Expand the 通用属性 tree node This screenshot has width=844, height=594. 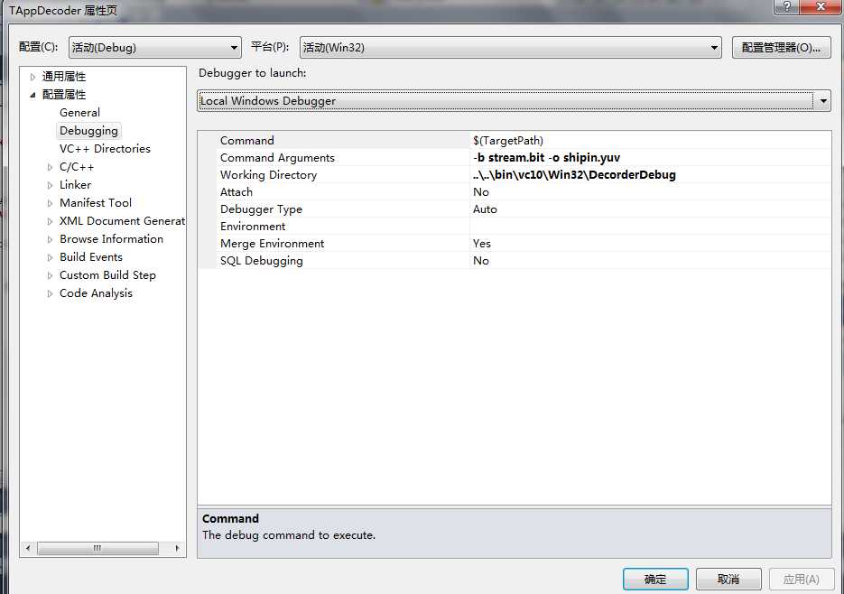(x=32, y=77)
